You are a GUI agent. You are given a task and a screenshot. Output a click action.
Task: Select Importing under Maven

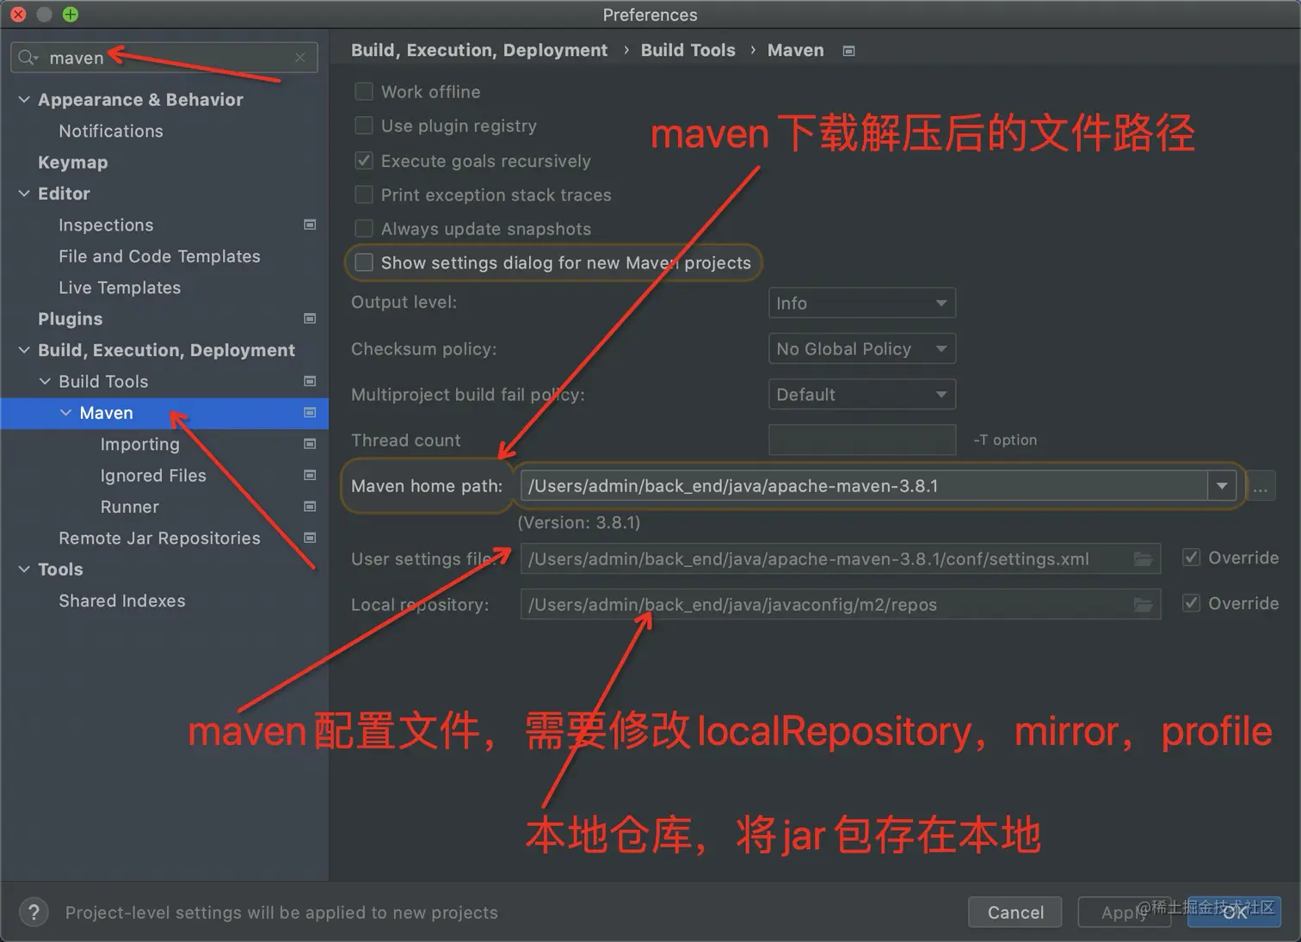tap(140, 444)
